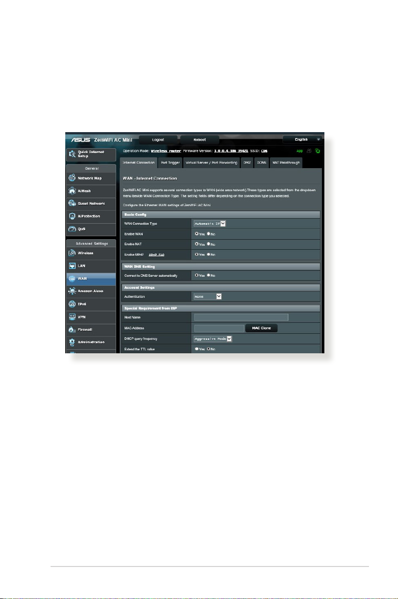The image size is (398, 599).
Task: Click the IPv6 icon
Action: tap(72, 304)
